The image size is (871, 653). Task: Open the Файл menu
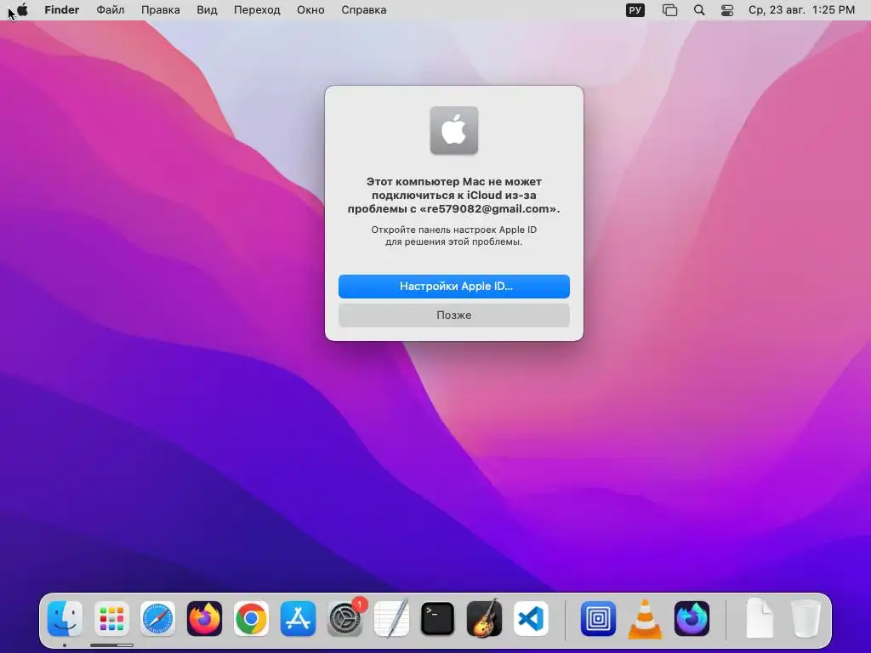[110, 10]
